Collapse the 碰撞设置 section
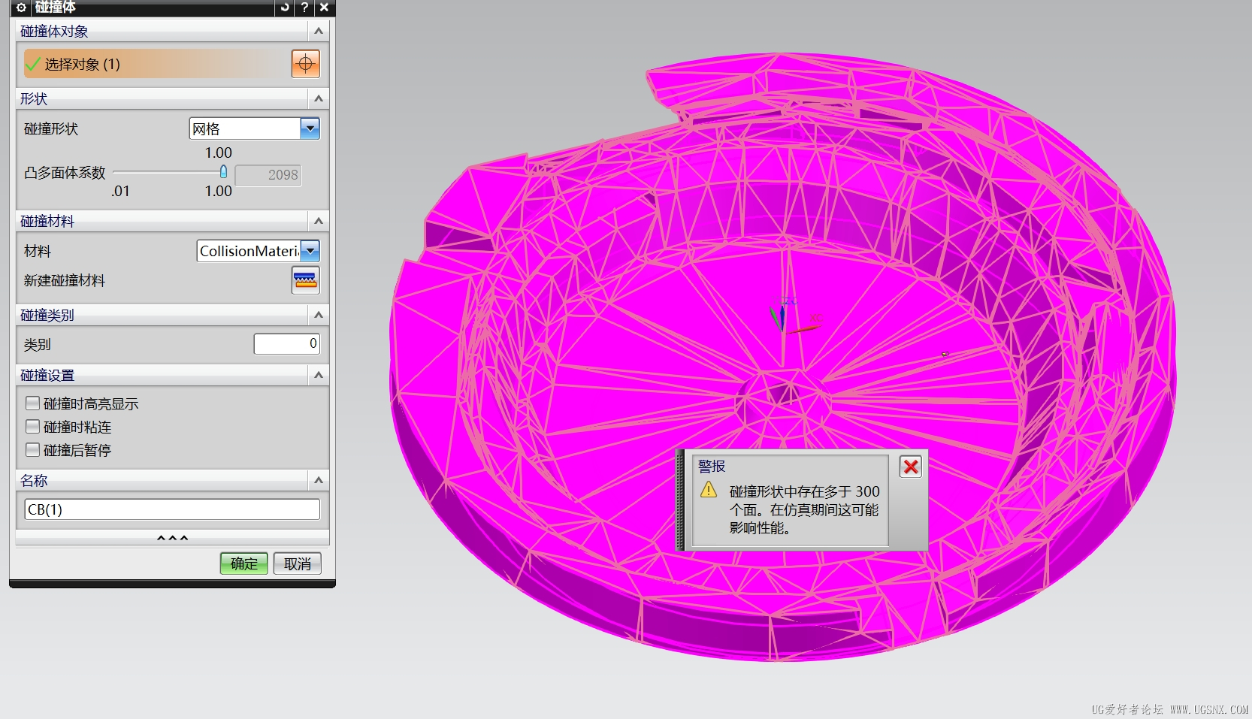The height and width of the screenshot is (719, 1252). (x=319, y=375)
